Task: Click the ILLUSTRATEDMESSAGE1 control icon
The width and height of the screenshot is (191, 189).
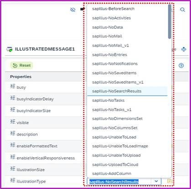Action: pos(10,49)
